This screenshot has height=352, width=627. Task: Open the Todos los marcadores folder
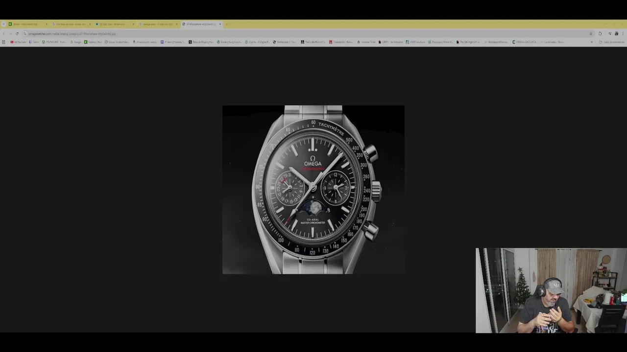pos(612,42)
